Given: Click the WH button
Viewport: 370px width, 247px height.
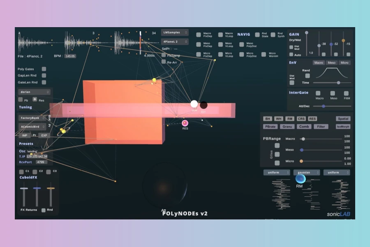Looking at the screenshot, I should [x=279, y=119].
